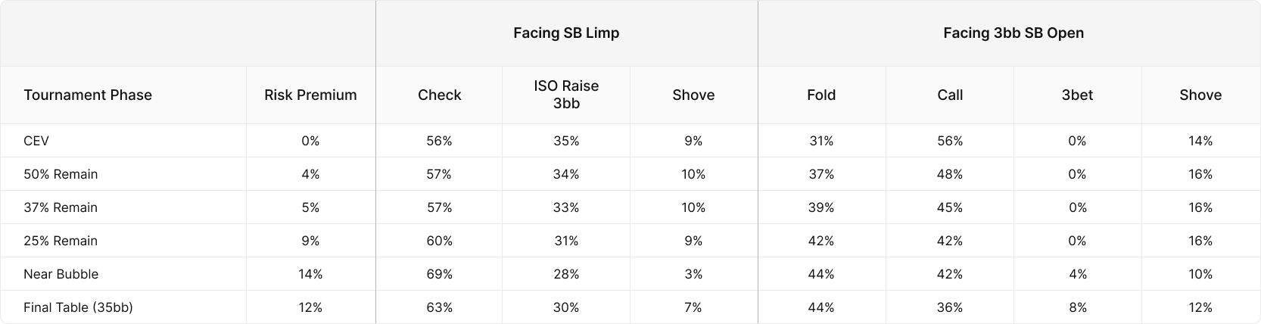Screen dimensions: 1261x324
Task: Click the 8% 3bet cell for Final Table
Action: (x=1077, y=307)
